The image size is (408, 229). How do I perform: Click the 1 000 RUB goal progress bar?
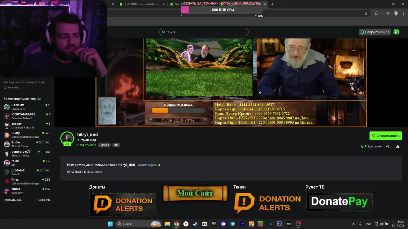pos(222,10)
